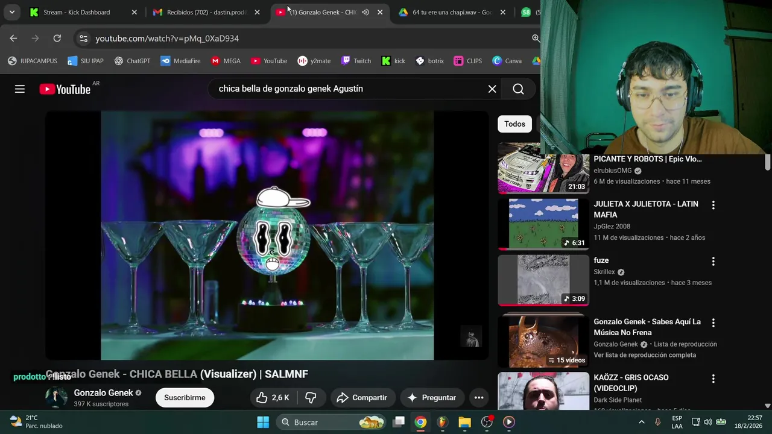Clear the YouTube search box text
This screenshot has height=434, width=772.
(492, 89)
